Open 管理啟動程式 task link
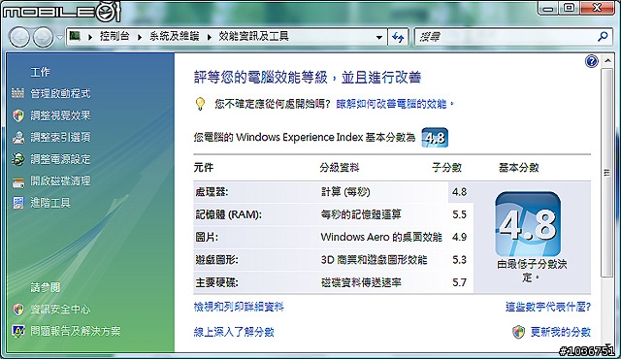Image resolution: width=621 pixels, height=359 pixels. coord(60,93)
